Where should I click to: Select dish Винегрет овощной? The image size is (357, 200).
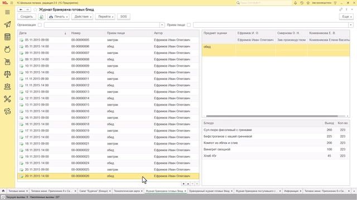pos(276,149)
